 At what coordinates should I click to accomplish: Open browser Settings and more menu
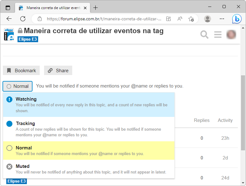point(222,19)
